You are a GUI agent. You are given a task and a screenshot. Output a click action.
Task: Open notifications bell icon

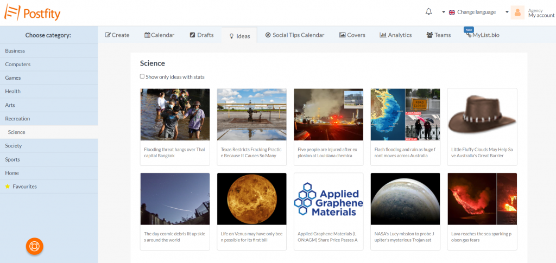tap(429, 12)
